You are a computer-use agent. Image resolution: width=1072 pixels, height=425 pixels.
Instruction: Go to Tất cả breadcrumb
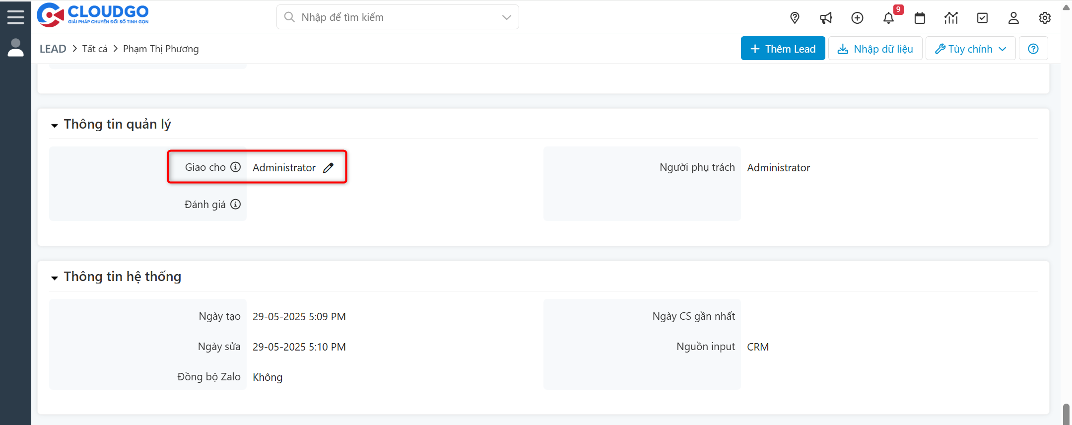(x=95, y=49)
